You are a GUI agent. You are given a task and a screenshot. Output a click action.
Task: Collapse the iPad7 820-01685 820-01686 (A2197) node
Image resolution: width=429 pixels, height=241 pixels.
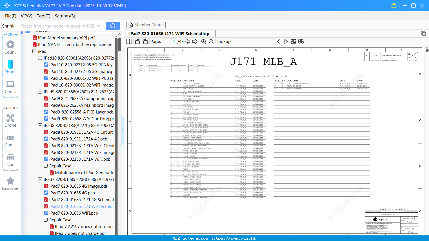[x=40, y=179]
